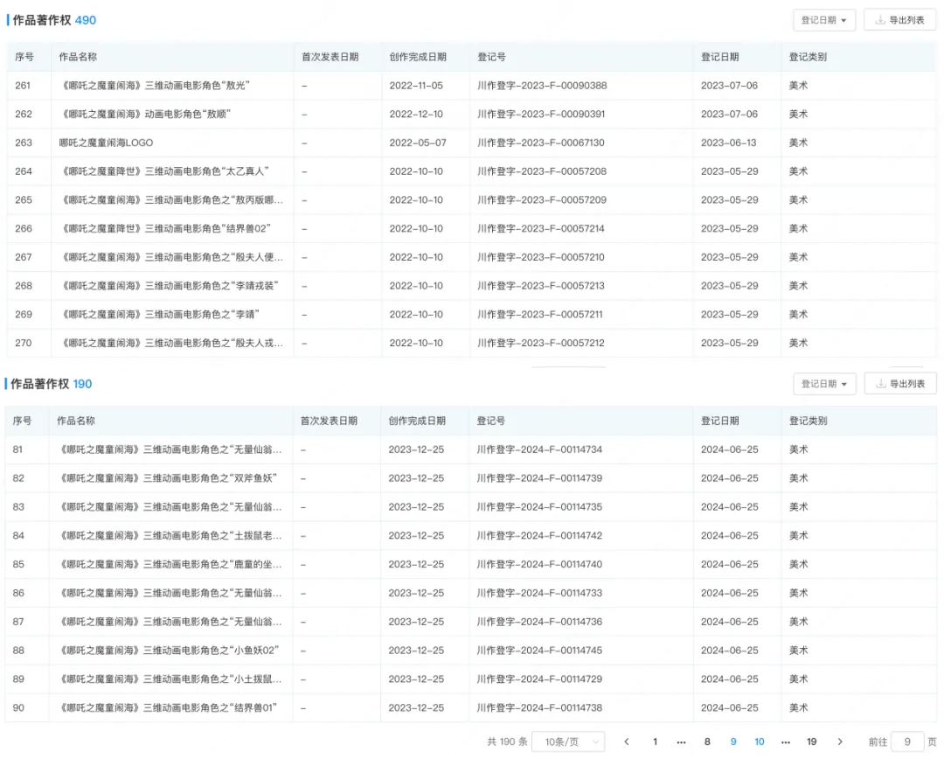The height and width of the screenshot is (759, 944).
Task: Click sequence number 90
Action: tap(18, 707)
